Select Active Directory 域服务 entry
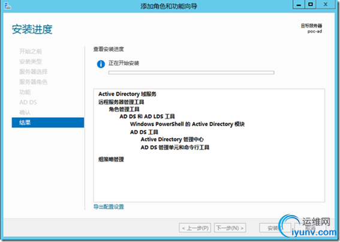The width and height of the screenshot is (340, 242). point(127,94)
